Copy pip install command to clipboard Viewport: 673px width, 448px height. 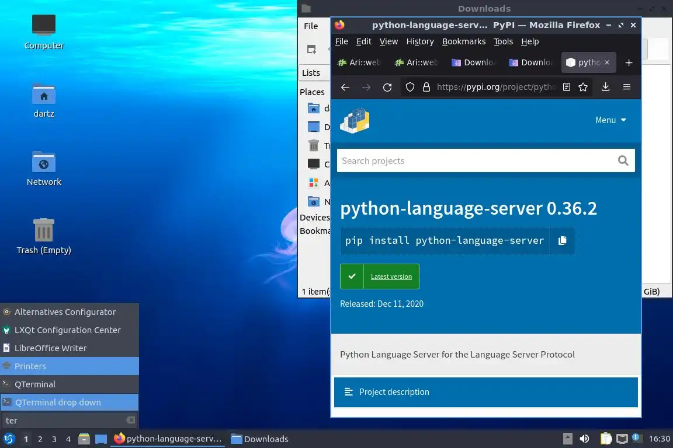tap(562, 240)
